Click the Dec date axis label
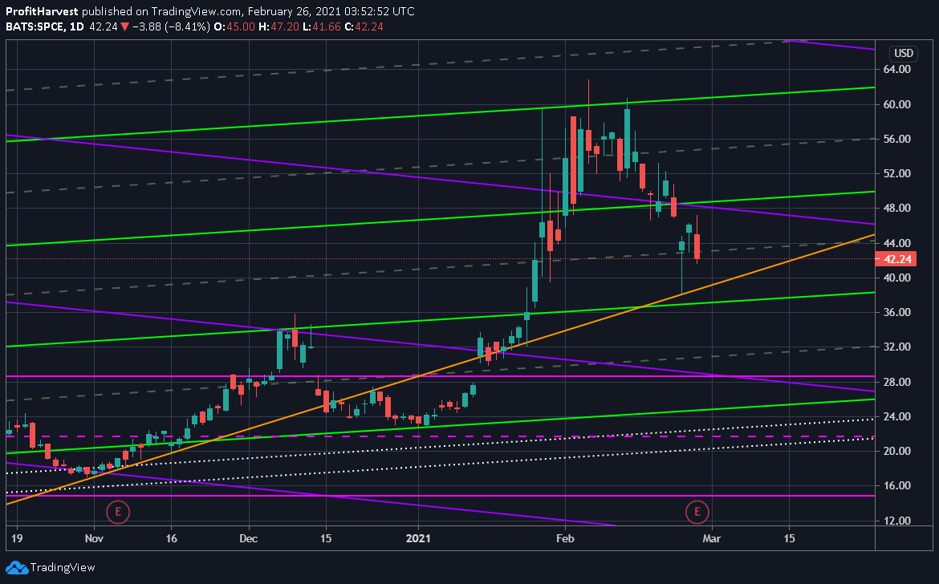The image size is (939, 584). click(248, 538)
